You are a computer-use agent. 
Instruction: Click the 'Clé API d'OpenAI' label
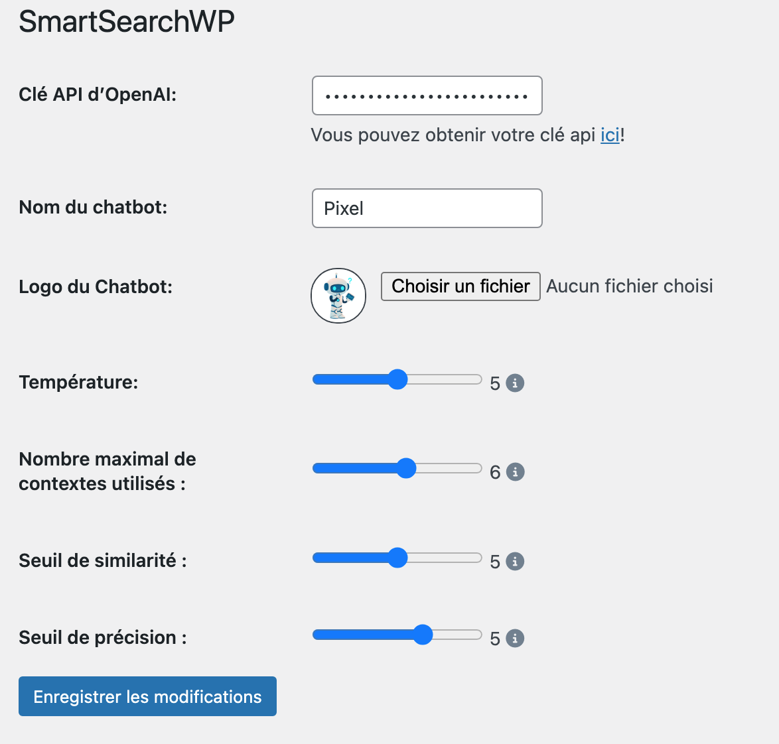[98, 94]
